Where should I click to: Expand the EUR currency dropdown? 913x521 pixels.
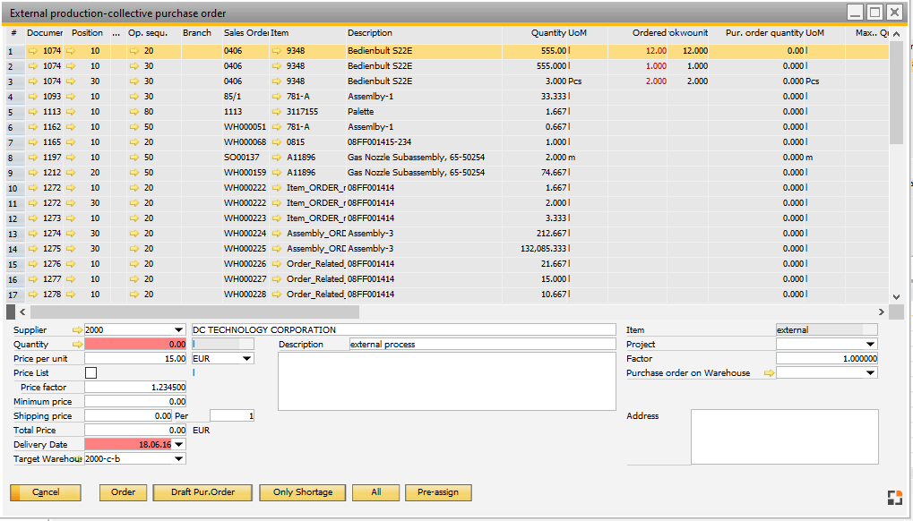click(x=246, y=359)
